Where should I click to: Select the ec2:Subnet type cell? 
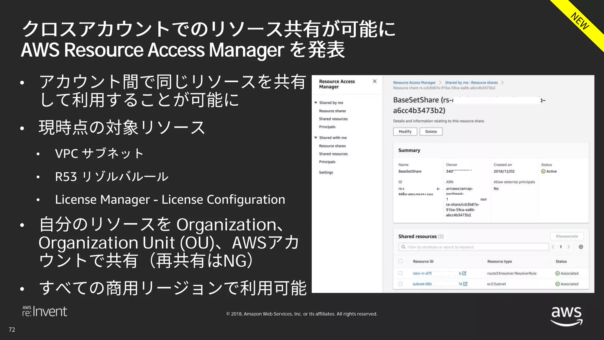(496, 284)
